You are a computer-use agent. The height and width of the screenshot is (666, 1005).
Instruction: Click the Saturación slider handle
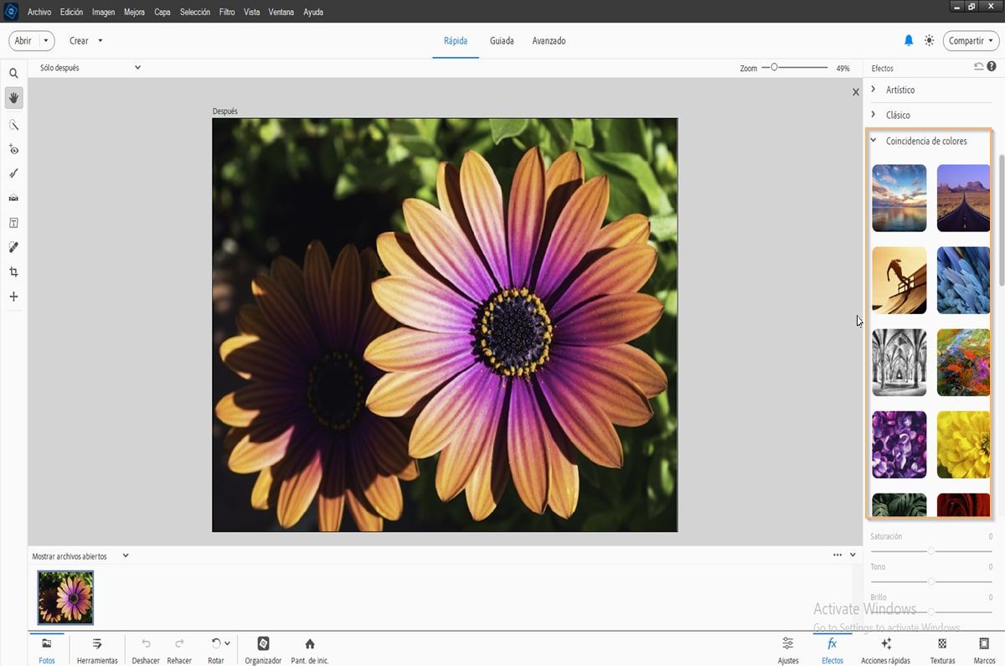(x=931, y=550)
